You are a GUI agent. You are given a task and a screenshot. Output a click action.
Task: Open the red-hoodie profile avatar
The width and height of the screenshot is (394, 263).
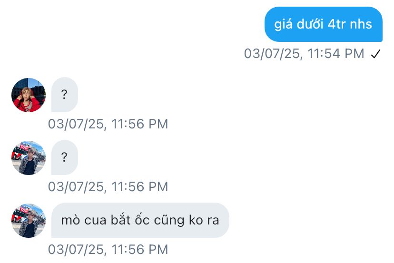coord(29,95)
